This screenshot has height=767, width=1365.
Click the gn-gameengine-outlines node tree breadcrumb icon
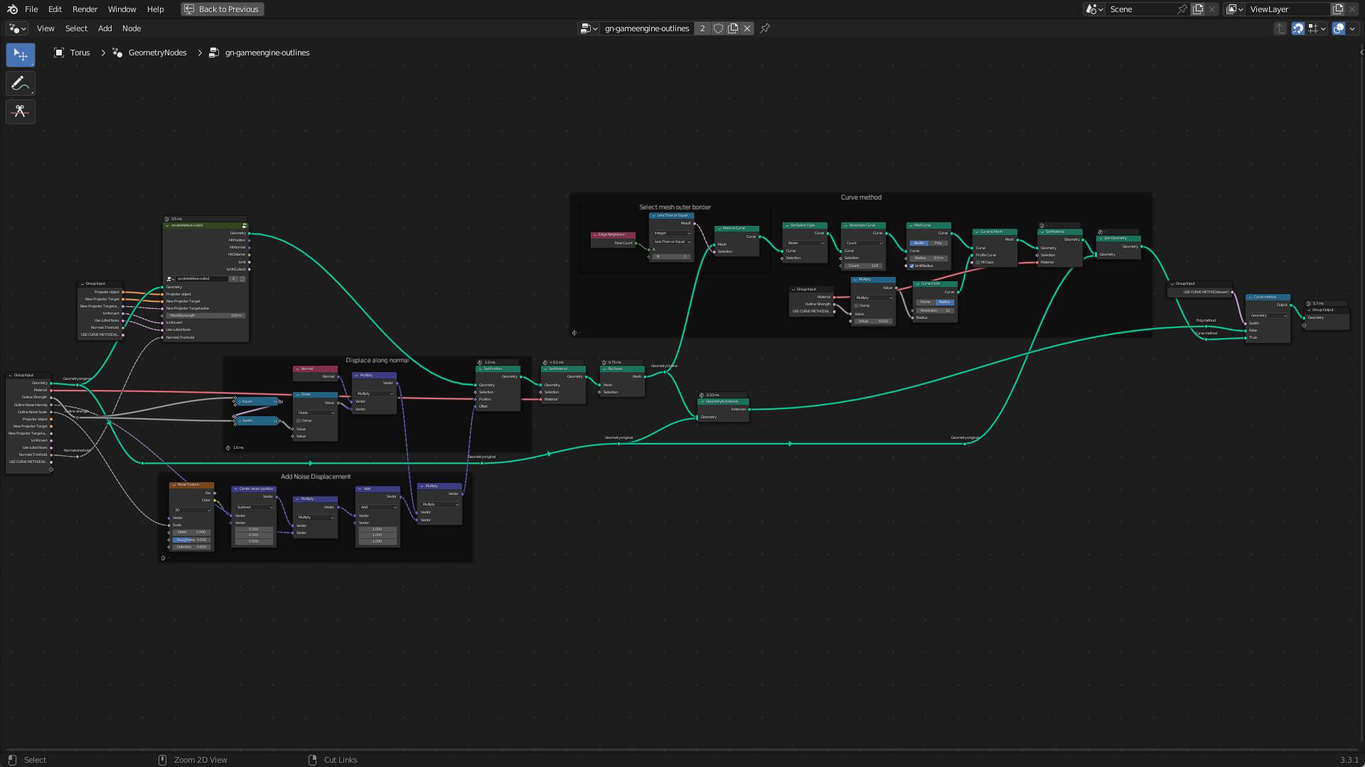point(214,53)
